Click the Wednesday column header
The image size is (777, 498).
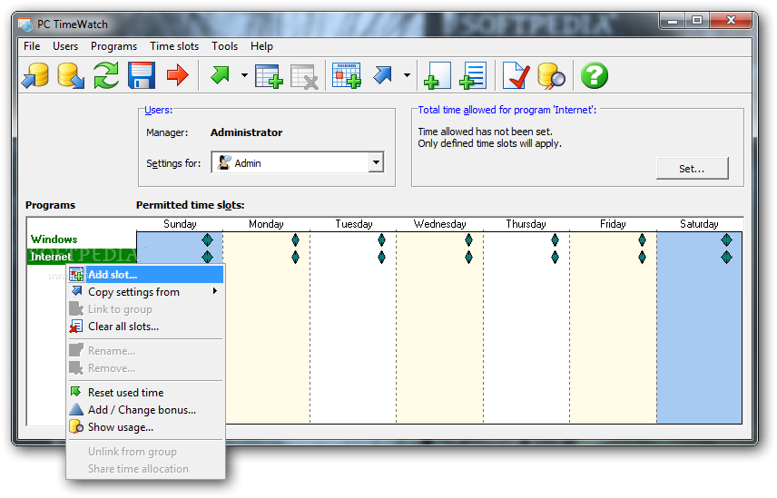click(x=440, y=224)
